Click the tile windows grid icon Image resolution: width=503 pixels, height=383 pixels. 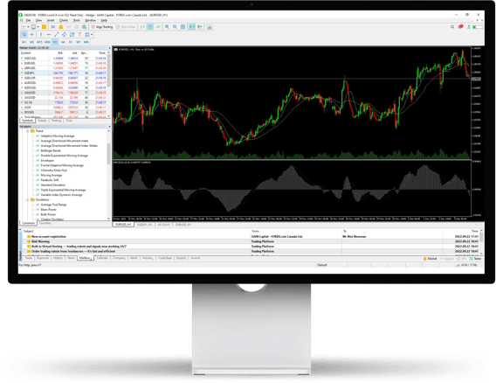pos(183,27)
